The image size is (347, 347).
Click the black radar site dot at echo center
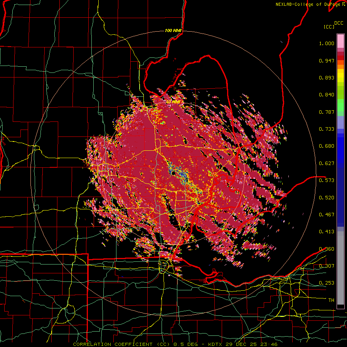174,173
